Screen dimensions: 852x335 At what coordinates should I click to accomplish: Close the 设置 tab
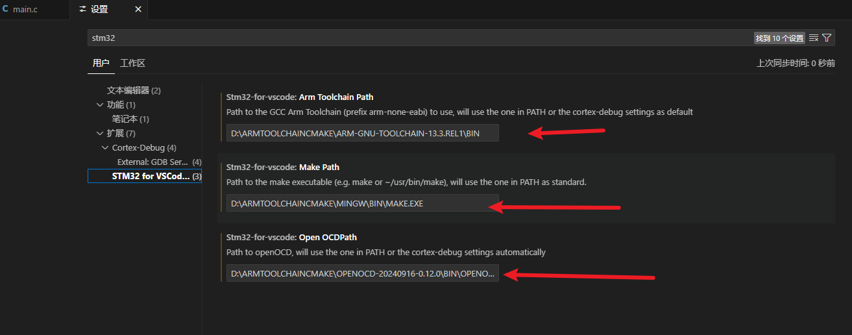[138, 10]
